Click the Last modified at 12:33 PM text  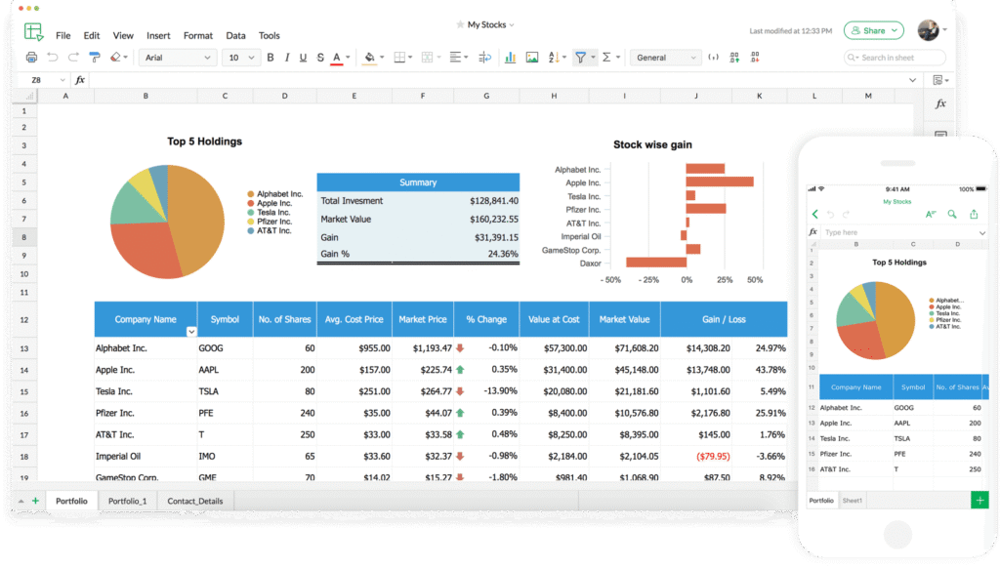coord(791,30)
